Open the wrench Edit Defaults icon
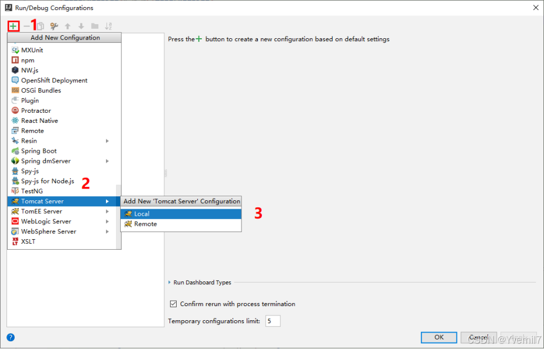This screenshot has height=349, width=544. click(x=54, y=26)
